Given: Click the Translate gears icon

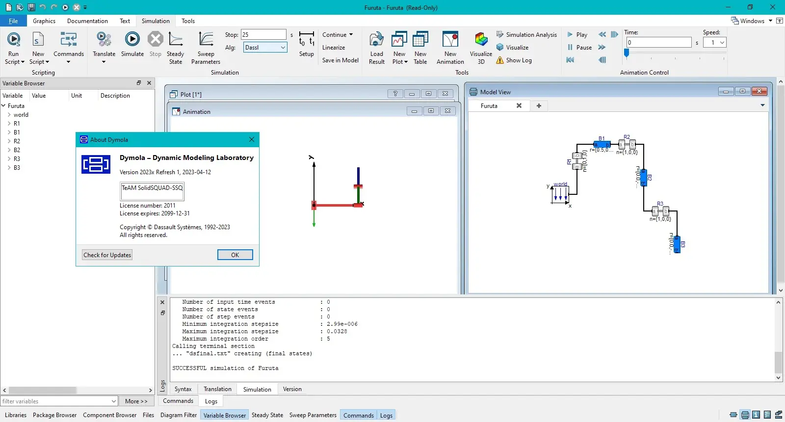Looking at the screenshot, I should (x=104, y=39).
